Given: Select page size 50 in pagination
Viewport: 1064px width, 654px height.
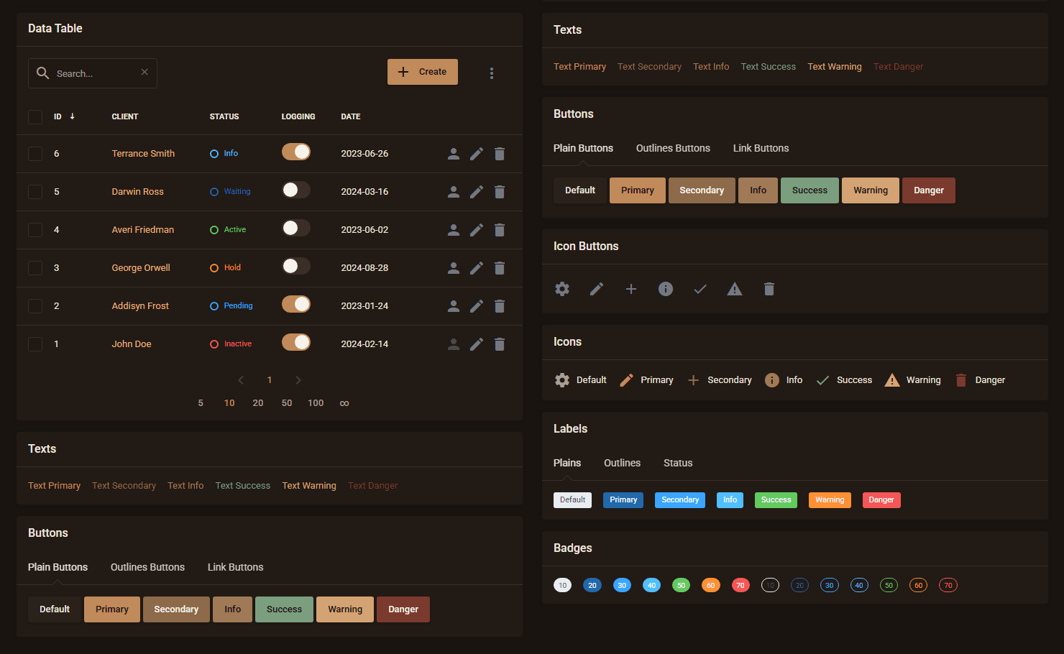Looking at the screenshot, I should coord(286,403).
